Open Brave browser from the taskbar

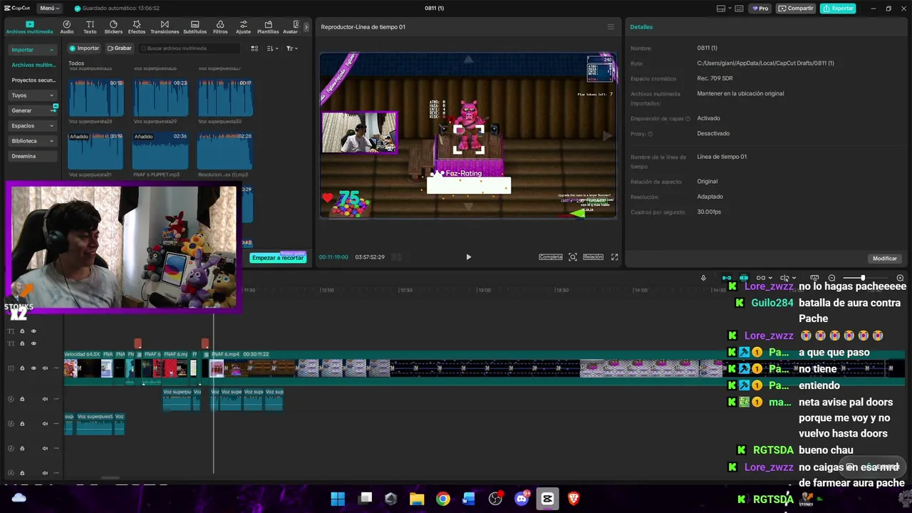[x=574, y=499]
